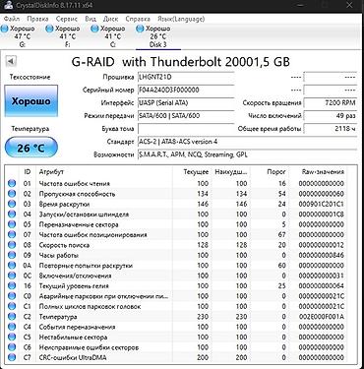Click status icon for attribute 01

point(12,183)
